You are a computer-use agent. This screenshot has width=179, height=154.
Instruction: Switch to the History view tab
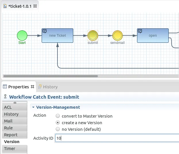[x=48, y=87]
